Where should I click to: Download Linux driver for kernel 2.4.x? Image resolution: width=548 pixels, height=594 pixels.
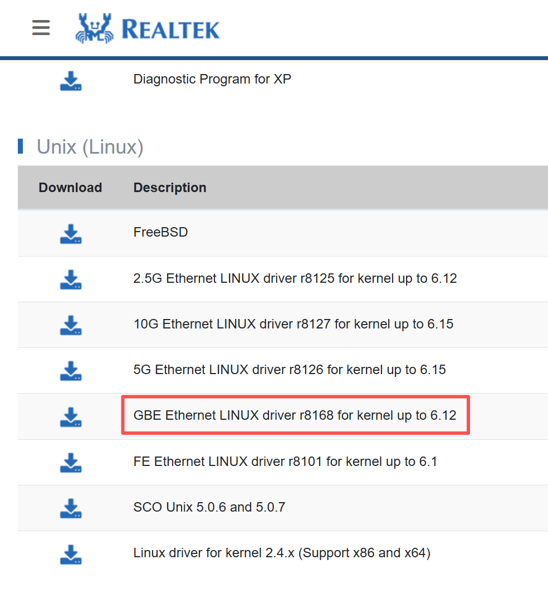pos(71,554)
